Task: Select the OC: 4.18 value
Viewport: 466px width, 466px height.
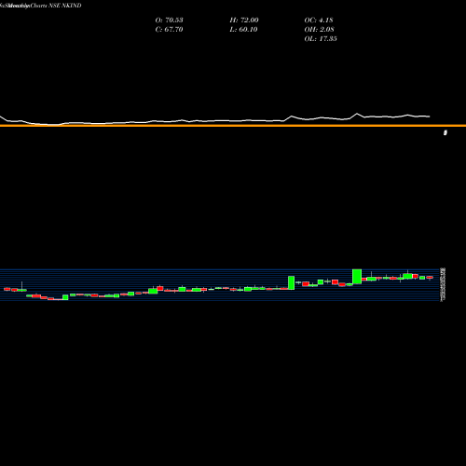Action: point(319,21)
